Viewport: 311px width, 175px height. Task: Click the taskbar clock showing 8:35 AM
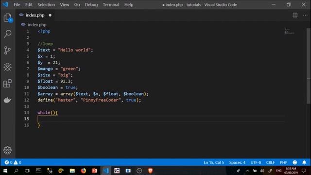(291, 171)
